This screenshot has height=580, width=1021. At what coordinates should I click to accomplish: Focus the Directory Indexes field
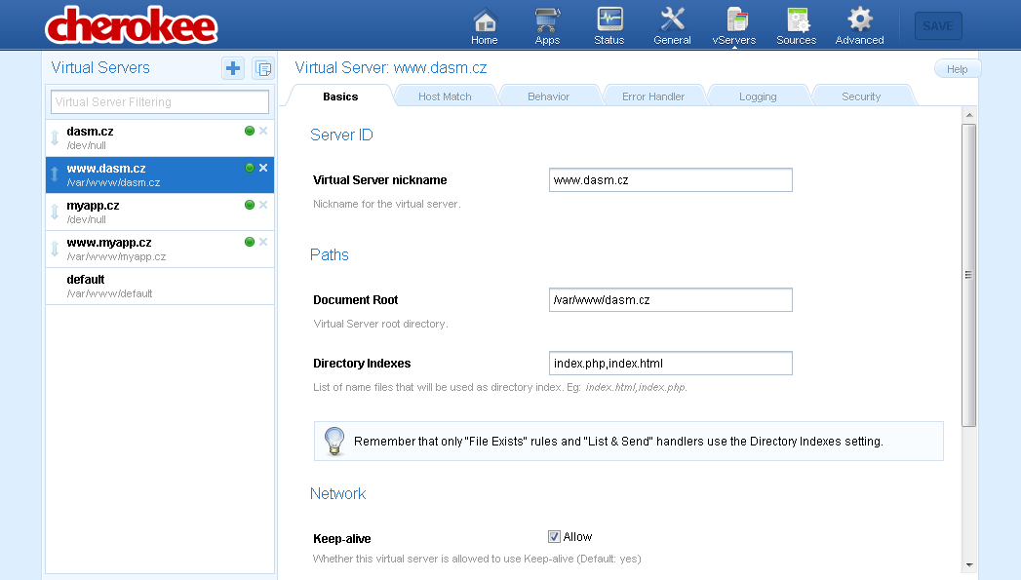[x=671, y=364]
